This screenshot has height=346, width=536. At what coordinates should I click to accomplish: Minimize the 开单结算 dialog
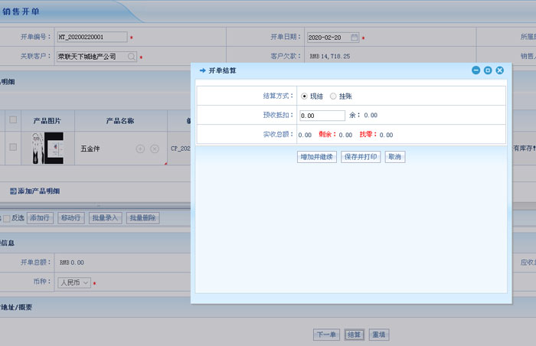click(x=476, y=70)
